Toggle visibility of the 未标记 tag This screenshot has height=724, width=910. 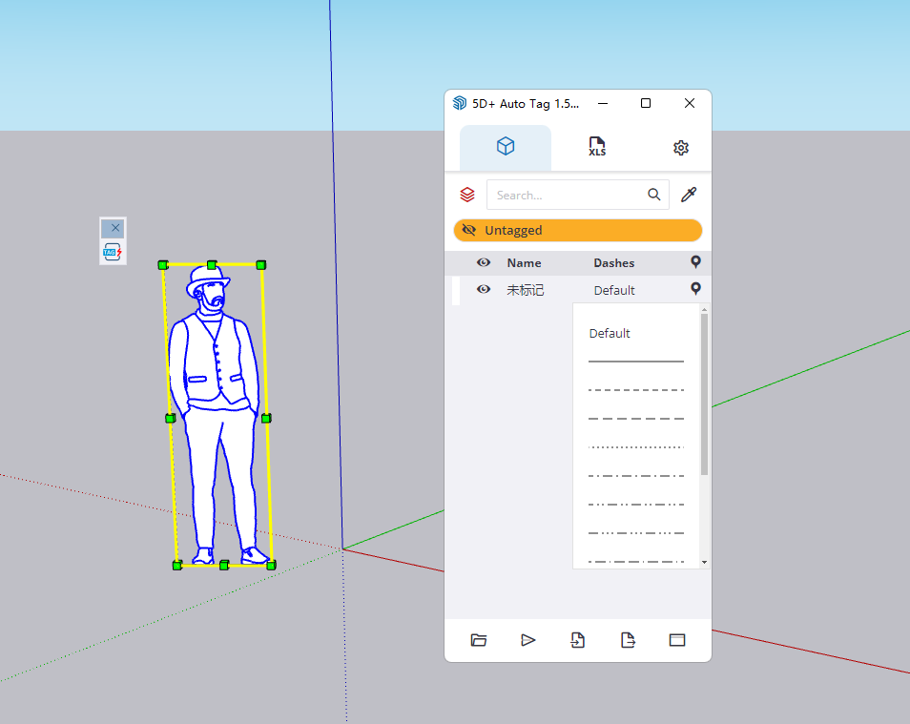click(484, 289)
